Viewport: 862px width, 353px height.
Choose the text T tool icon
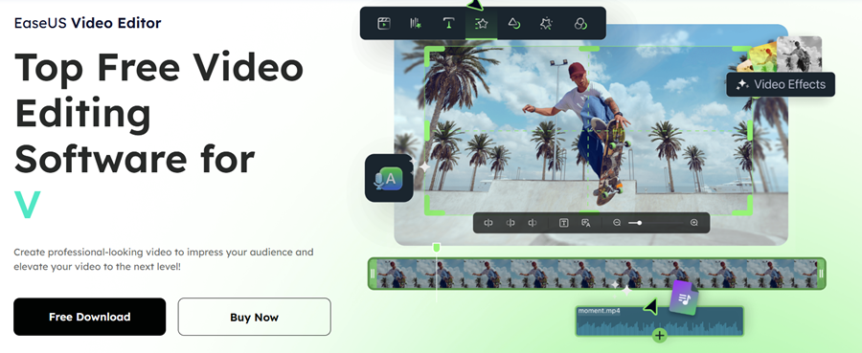(x=449, y=24)
